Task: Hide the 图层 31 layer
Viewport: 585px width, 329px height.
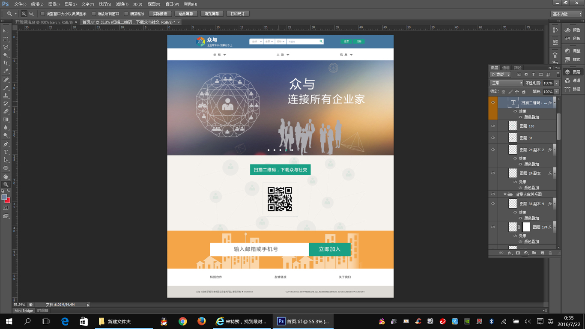Action: pyautogui.click(x=493, y=138)
